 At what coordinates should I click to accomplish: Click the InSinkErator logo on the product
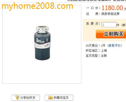[40, 41]
